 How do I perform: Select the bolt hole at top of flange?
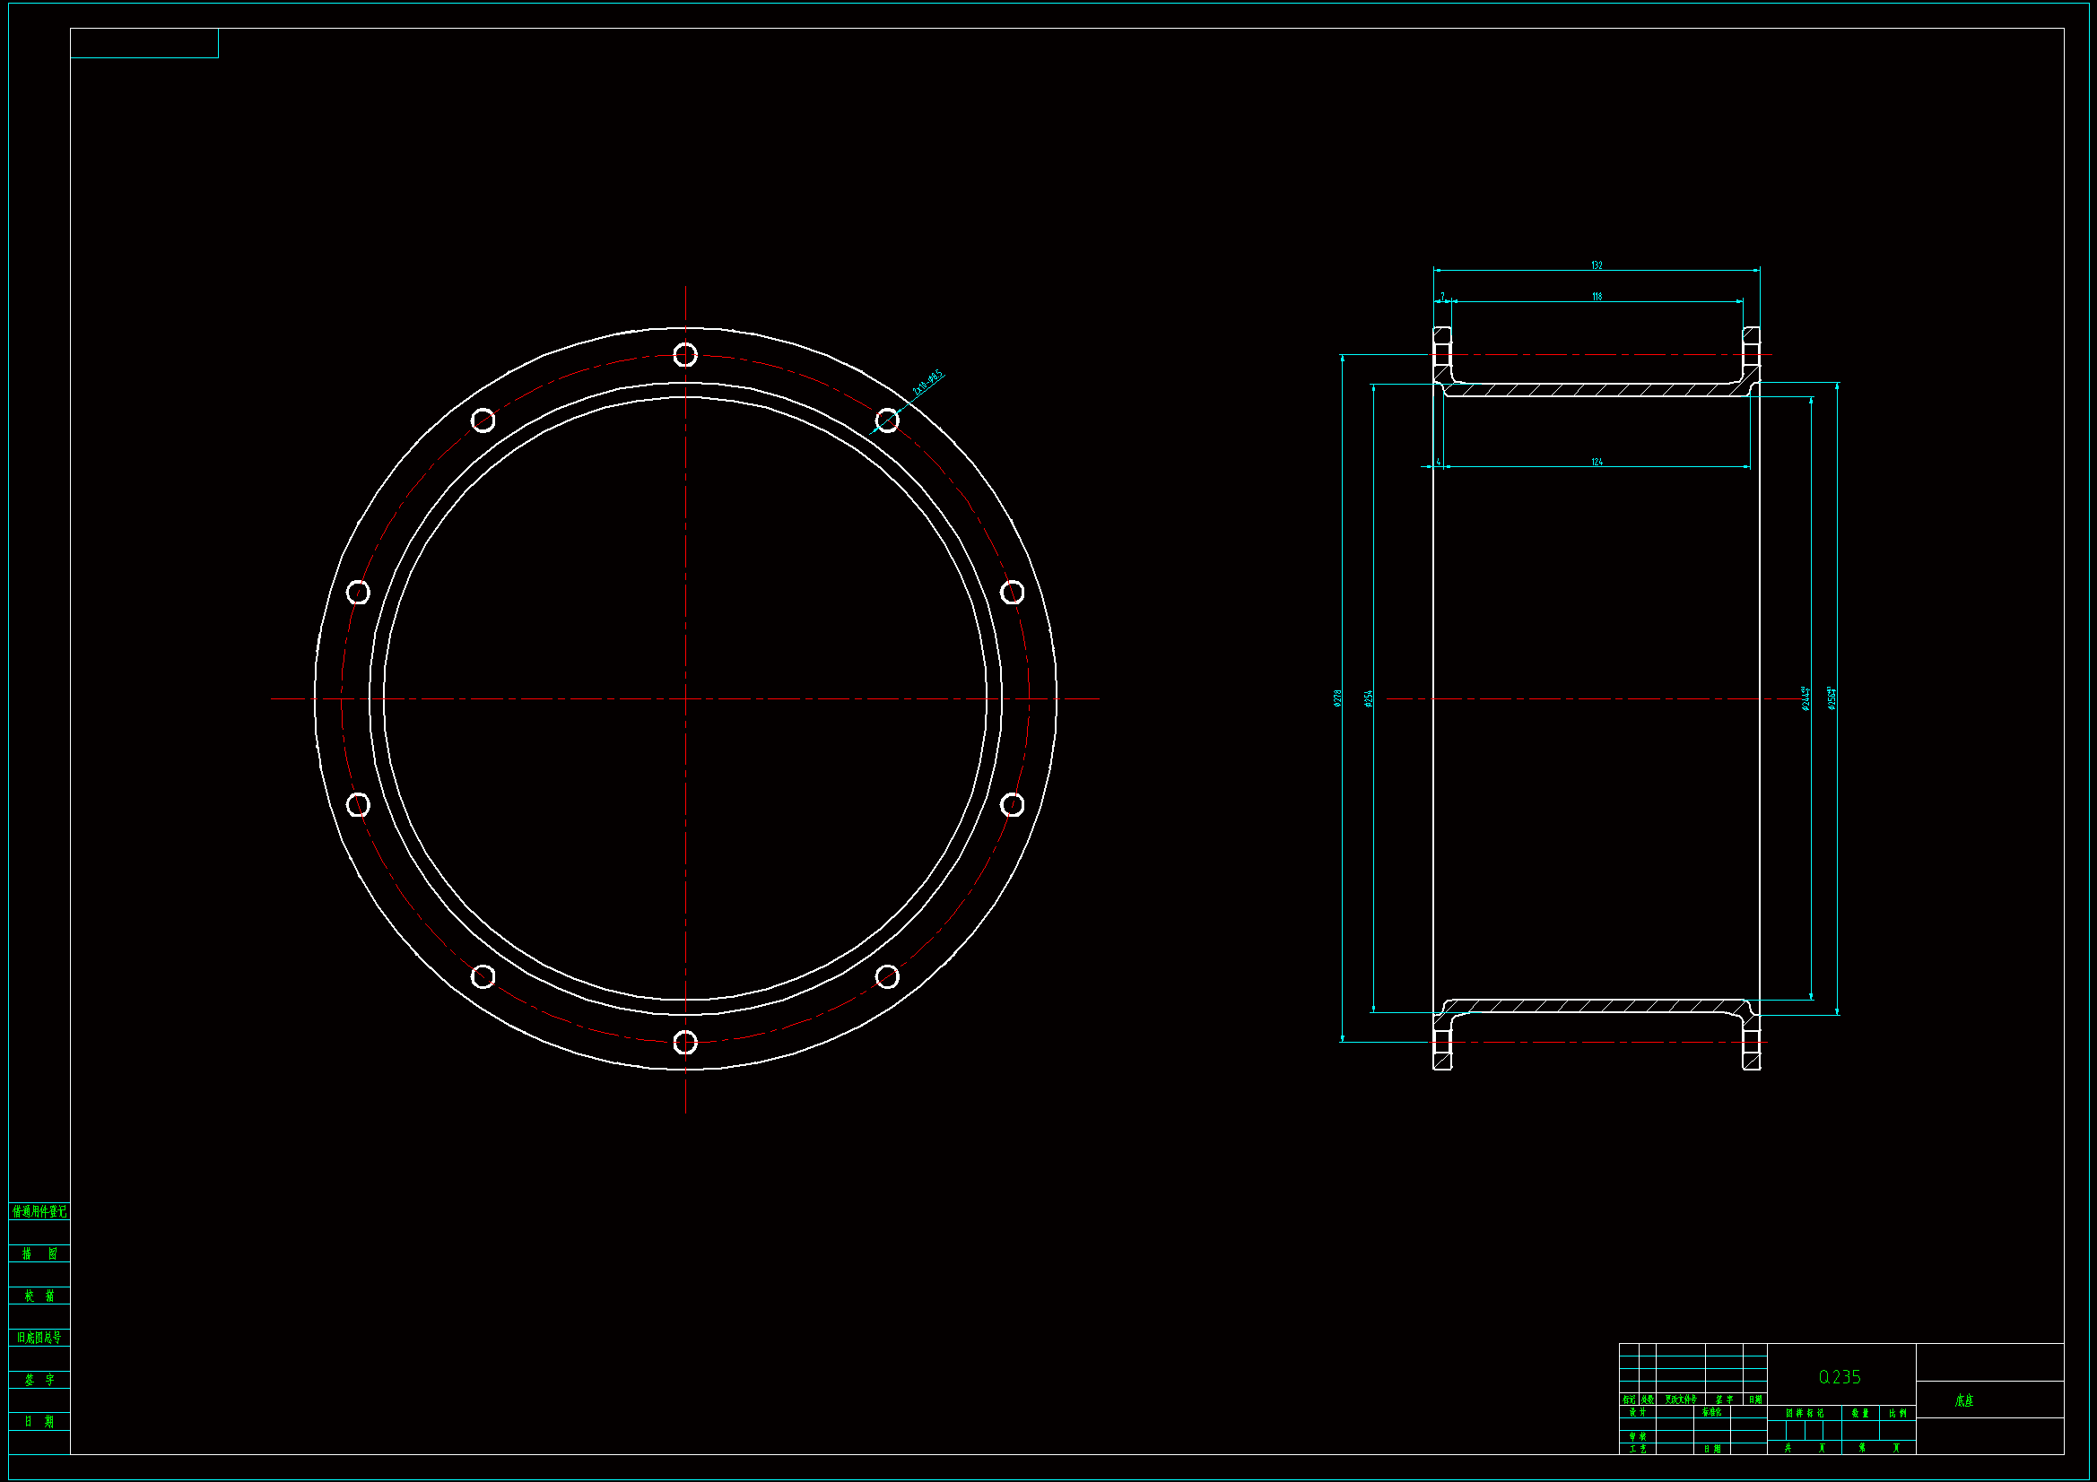tap(685, 354)
